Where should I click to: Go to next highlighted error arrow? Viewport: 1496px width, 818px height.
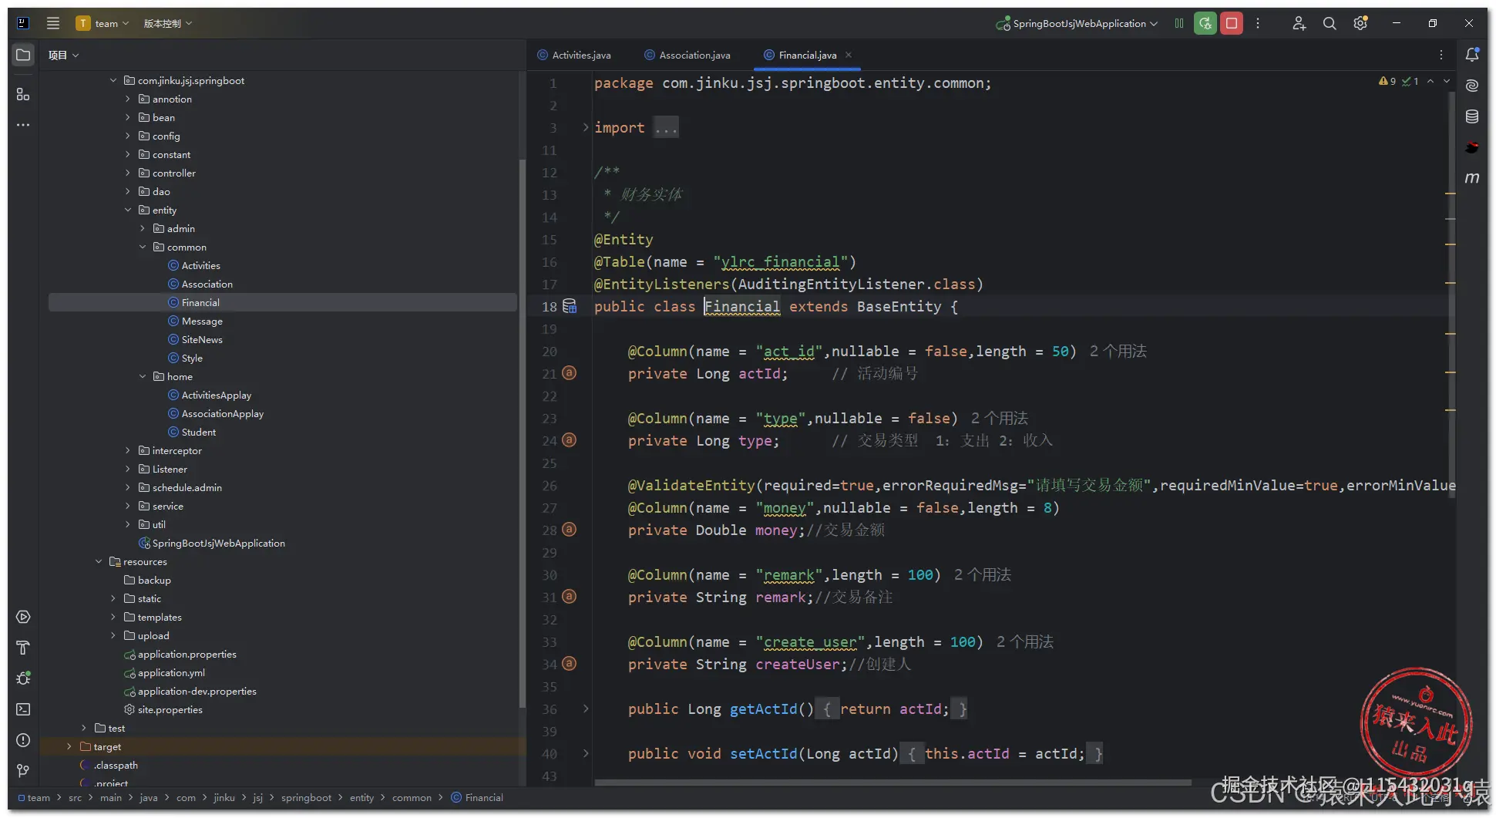1447,81
